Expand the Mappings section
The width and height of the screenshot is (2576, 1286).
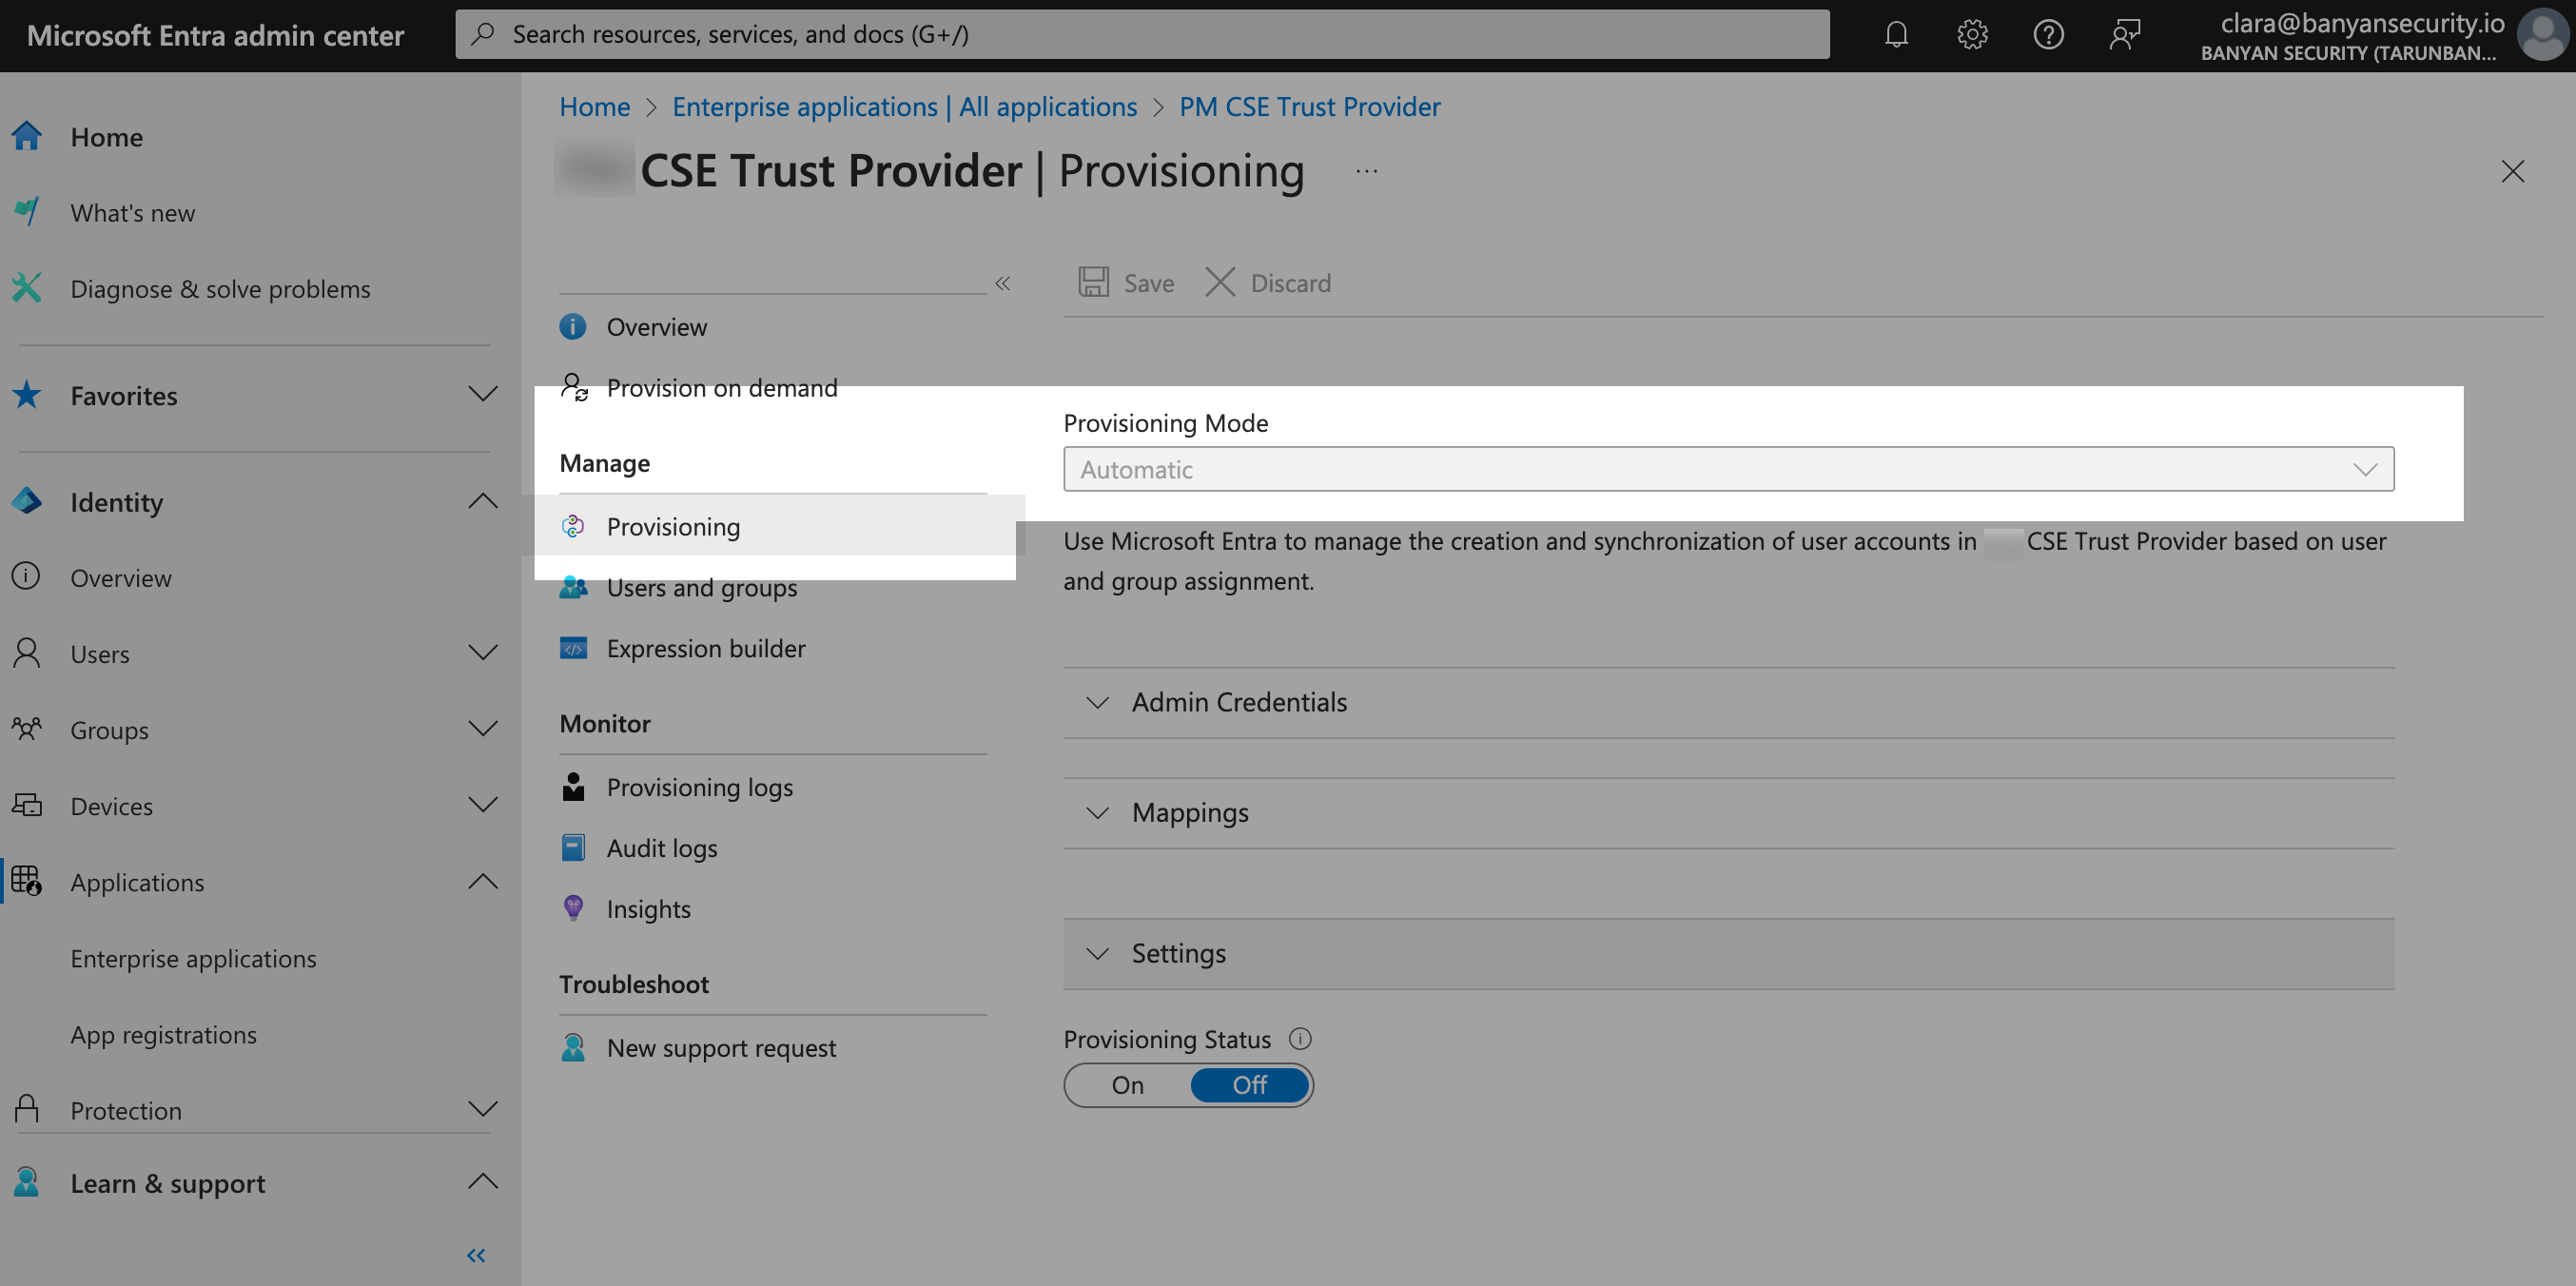(x=1190, y=812)
